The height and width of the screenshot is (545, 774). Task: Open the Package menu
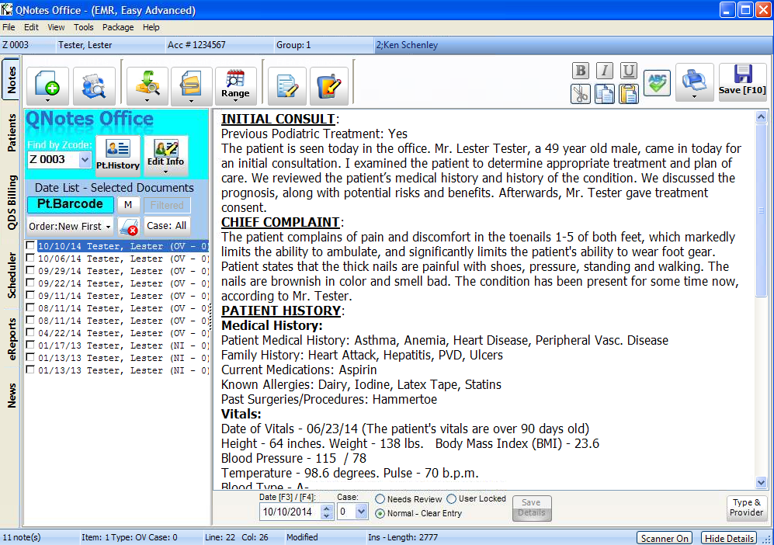point(118,27)
